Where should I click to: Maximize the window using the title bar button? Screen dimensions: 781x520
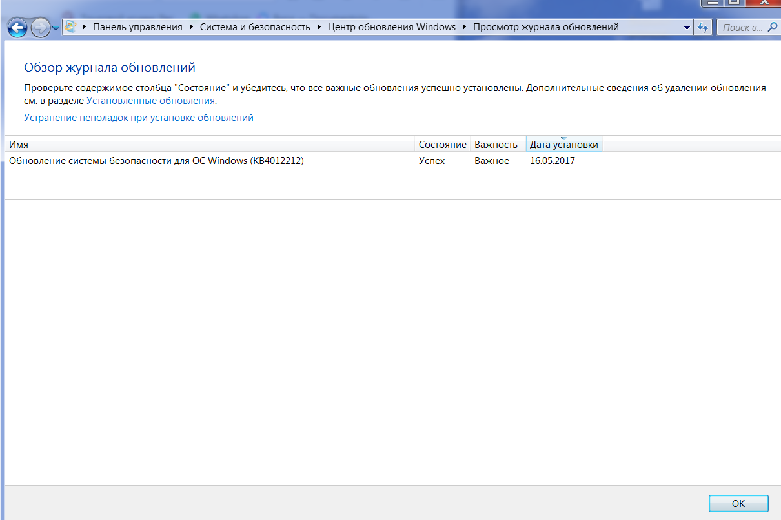point(733,3)
